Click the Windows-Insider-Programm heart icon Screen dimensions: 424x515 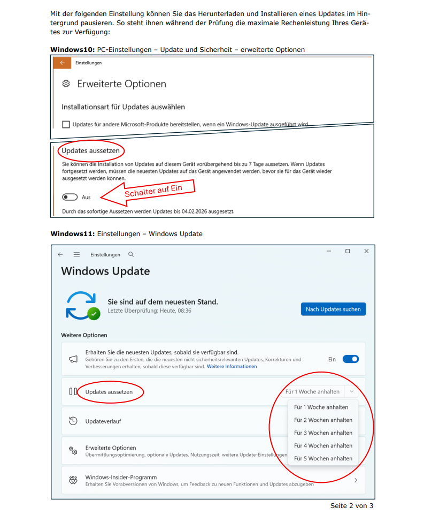[73, 480]
